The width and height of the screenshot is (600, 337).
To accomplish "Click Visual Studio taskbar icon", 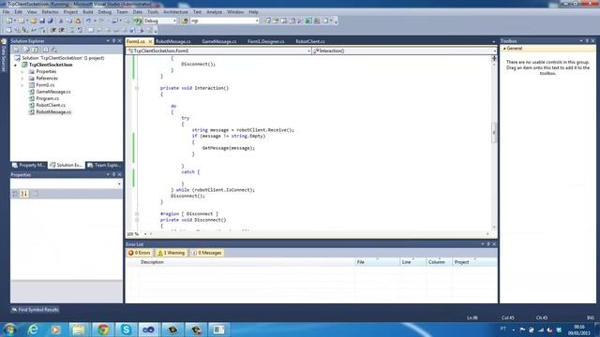I will pos(149,330).
